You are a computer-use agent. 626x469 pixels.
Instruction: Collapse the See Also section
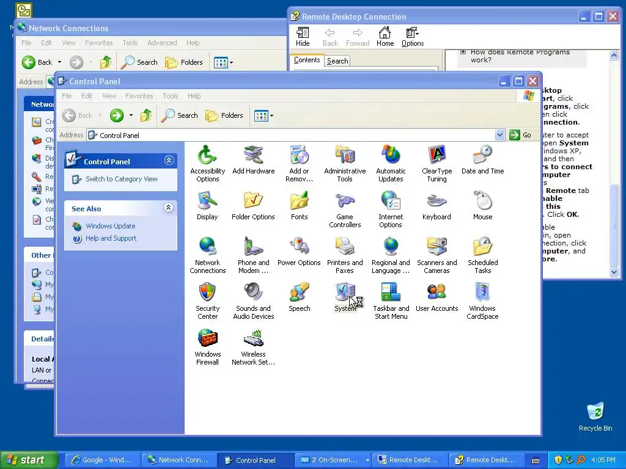click(169, 208)
